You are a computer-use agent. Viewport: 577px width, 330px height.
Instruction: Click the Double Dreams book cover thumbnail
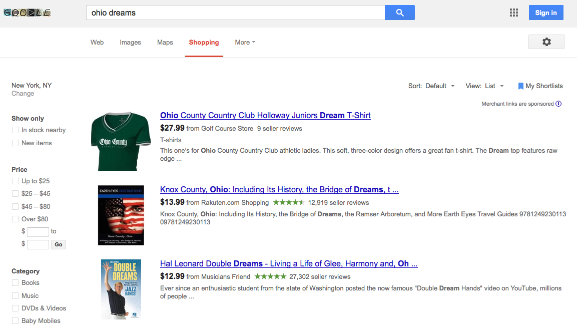pyautogui.click(x=121, y=289)
